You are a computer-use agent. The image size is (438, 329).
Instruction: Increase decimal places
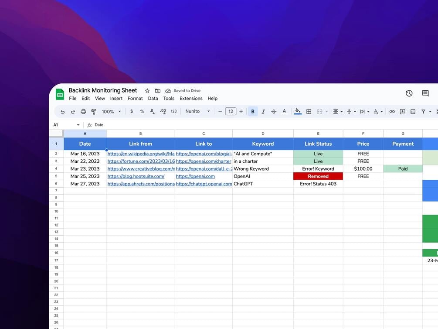[163, 111]
